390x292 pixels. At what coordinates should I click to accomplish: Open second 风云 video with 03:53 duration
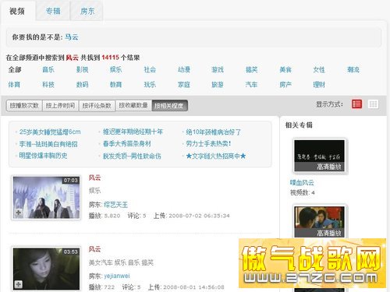[x=46, y=269]
